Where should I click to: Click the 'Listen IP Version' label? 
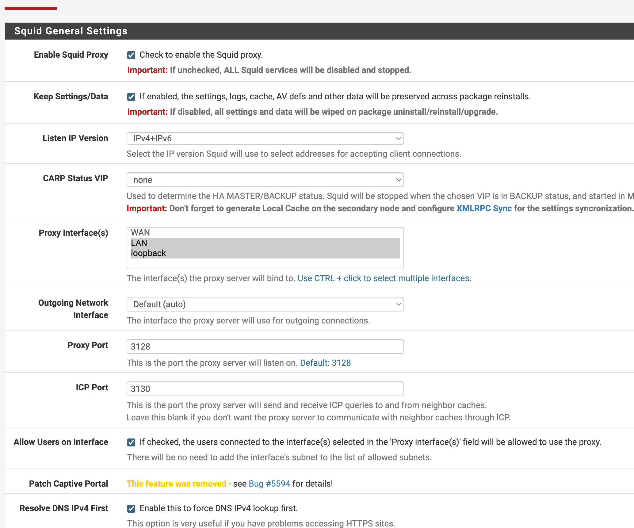tap(75, 138)
